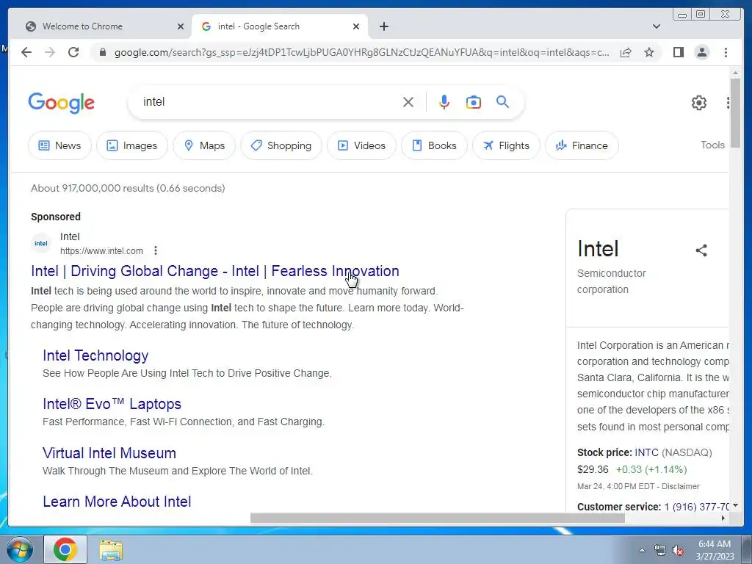
Task: Click the Intel favicon in sponsored result
Action: 41,243
